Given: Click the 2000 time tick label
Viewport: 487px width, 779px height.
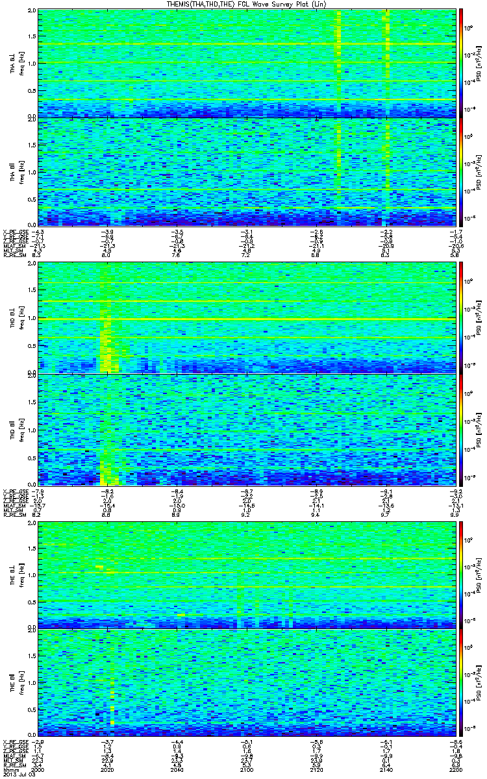Looking at the screenshot, I should [x=38, y=771].
